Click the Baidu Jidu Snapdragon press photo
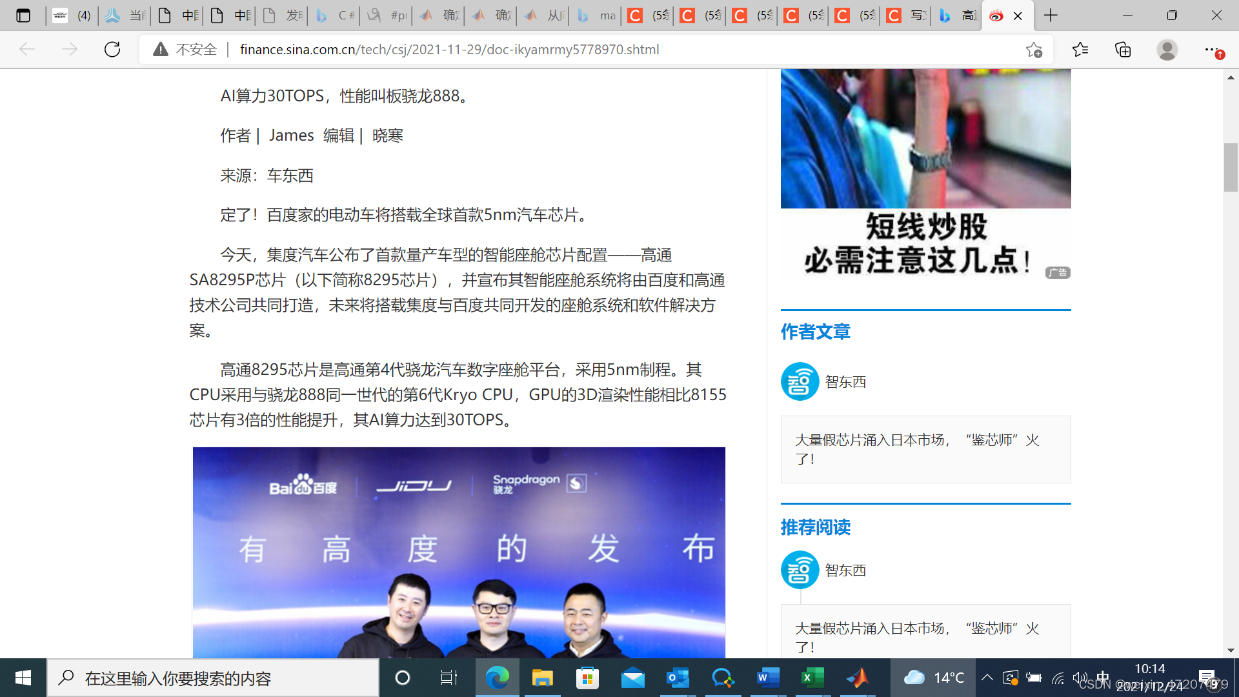1239x697 pixels. [459, 552]
